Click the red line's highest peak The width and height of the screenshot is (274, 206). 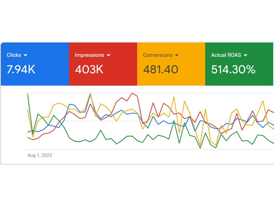click(132, 93)
